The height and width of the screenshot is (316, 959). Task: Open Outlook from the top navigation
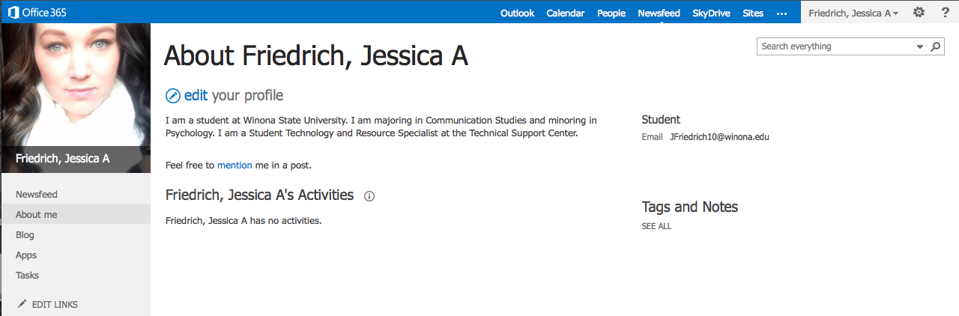coord(517,13)
